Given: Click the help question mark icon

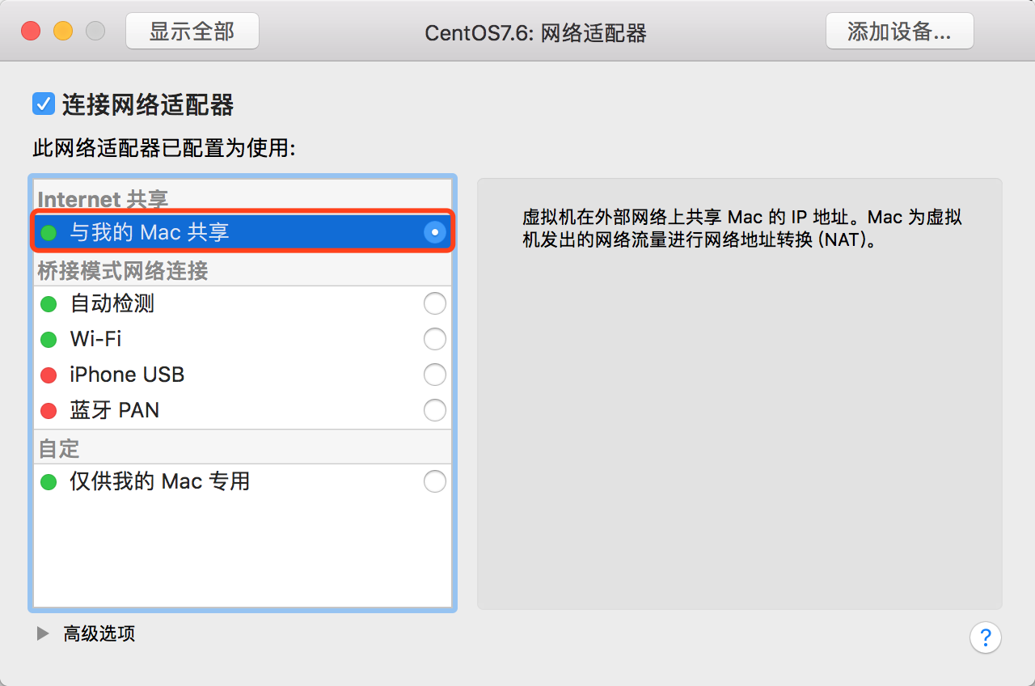Looking at the screenshot, I should tap(985, 637).
